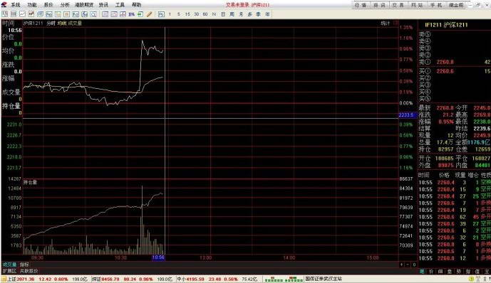The width and height of the screenshot is (491, 283).
Task: Switch to the 成交量 tab below the chart
Action: (9, 265)
